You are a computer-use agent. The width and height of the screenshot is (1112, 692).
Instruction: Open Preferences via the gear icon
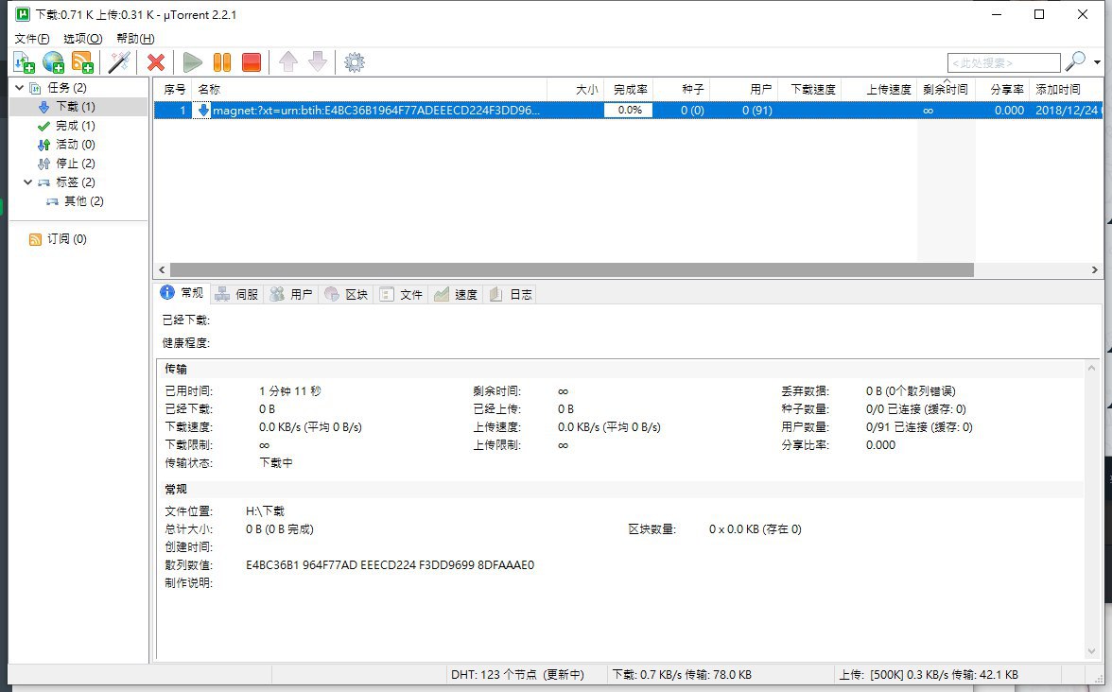click(x=355, y=62)
